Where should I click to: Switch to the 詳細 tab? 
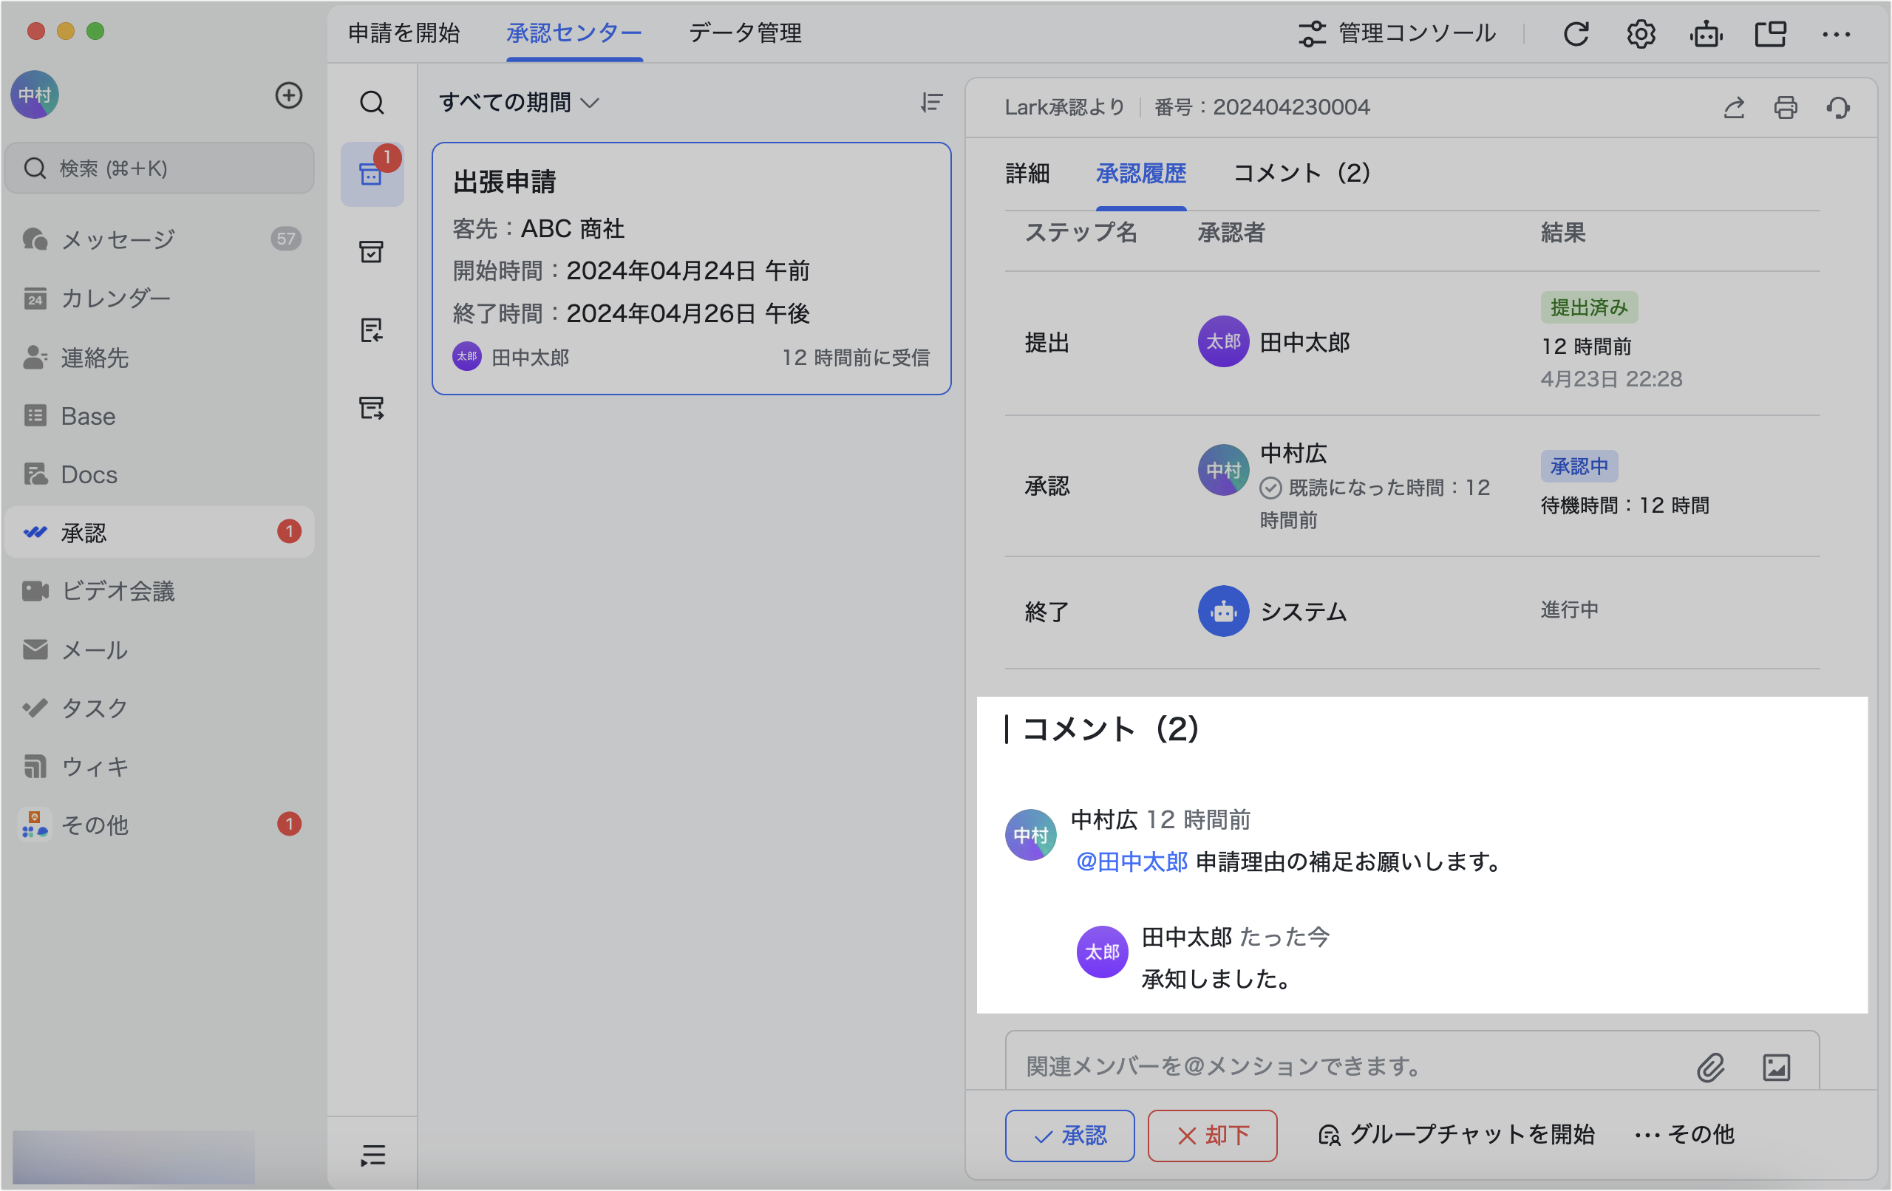click(1027, 174)
